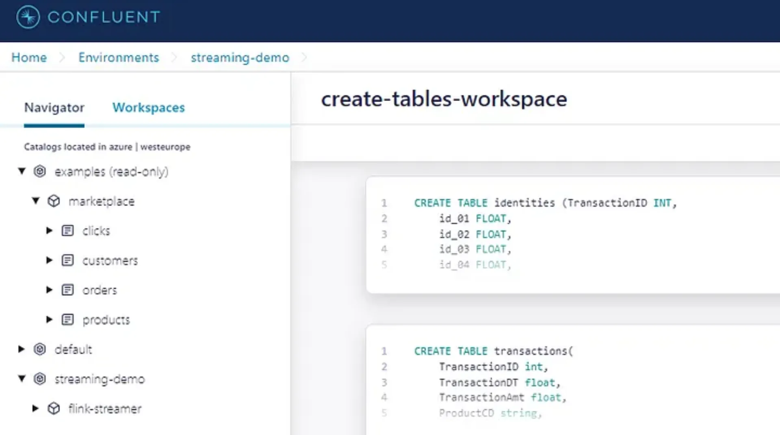Viewport: 780px width, 435px height.
Task: Click the table icon next to orders
Action: 67,290
